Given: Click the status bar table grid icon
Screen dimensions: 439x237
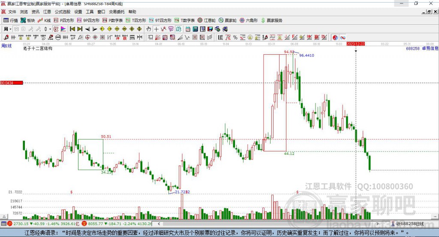Looking at the screenshot, I should point(3,224).
